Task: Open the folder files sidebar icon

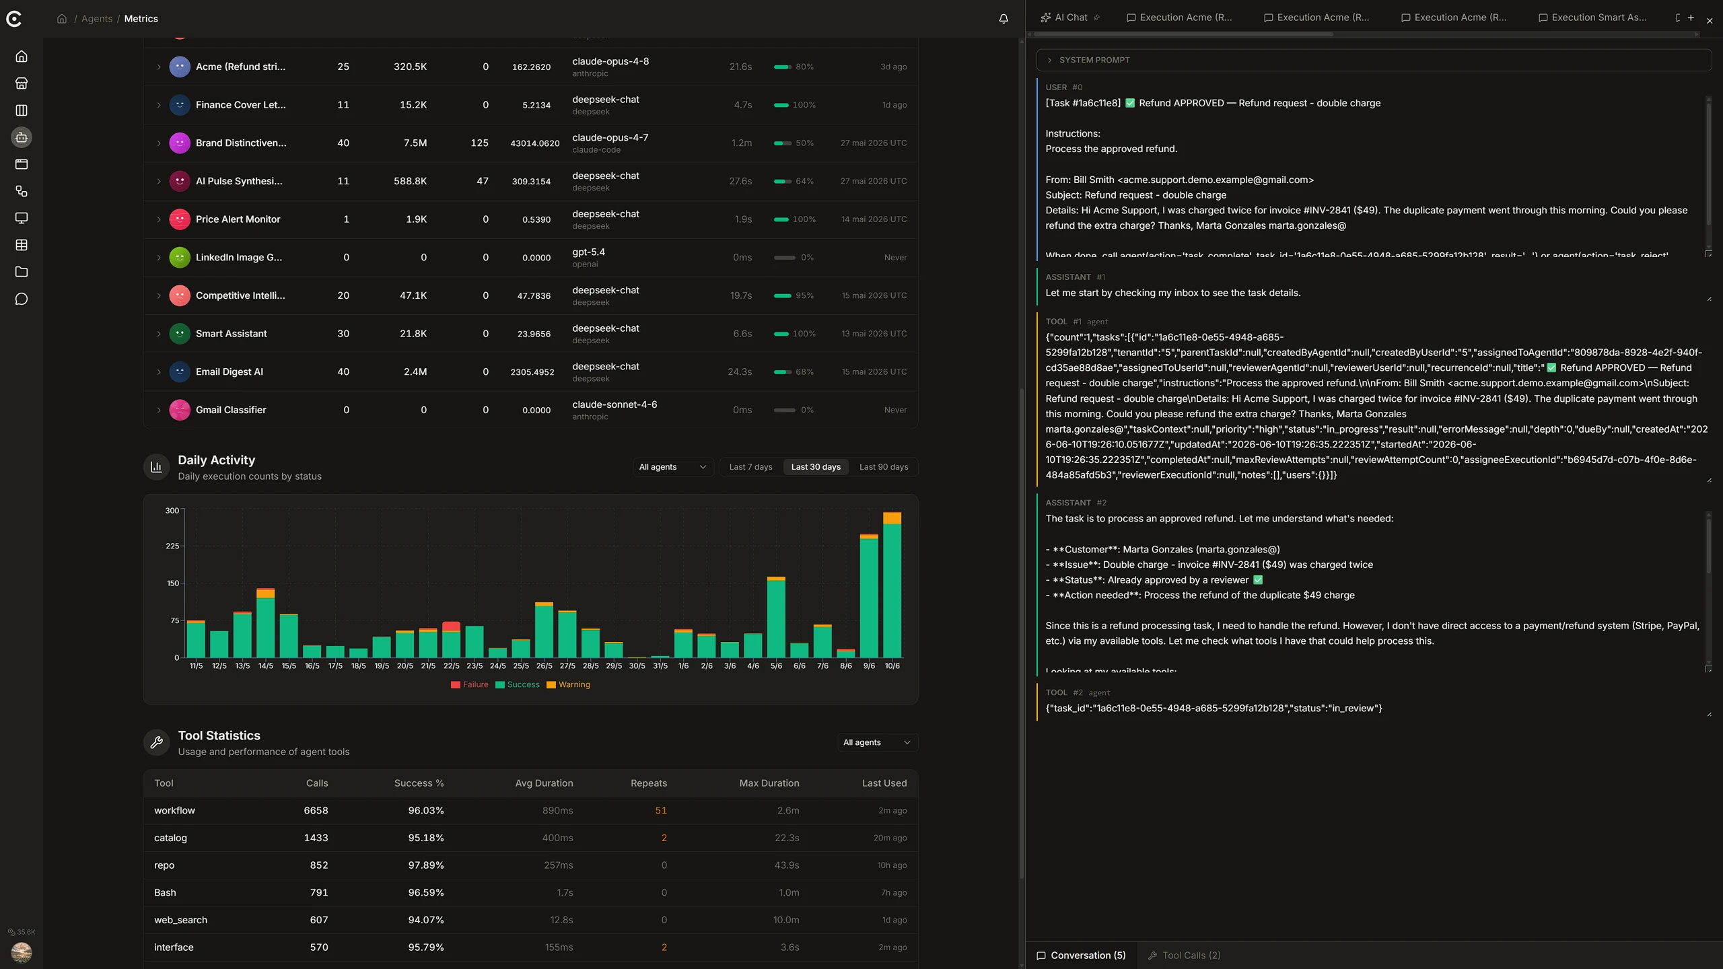Action: 22,272
